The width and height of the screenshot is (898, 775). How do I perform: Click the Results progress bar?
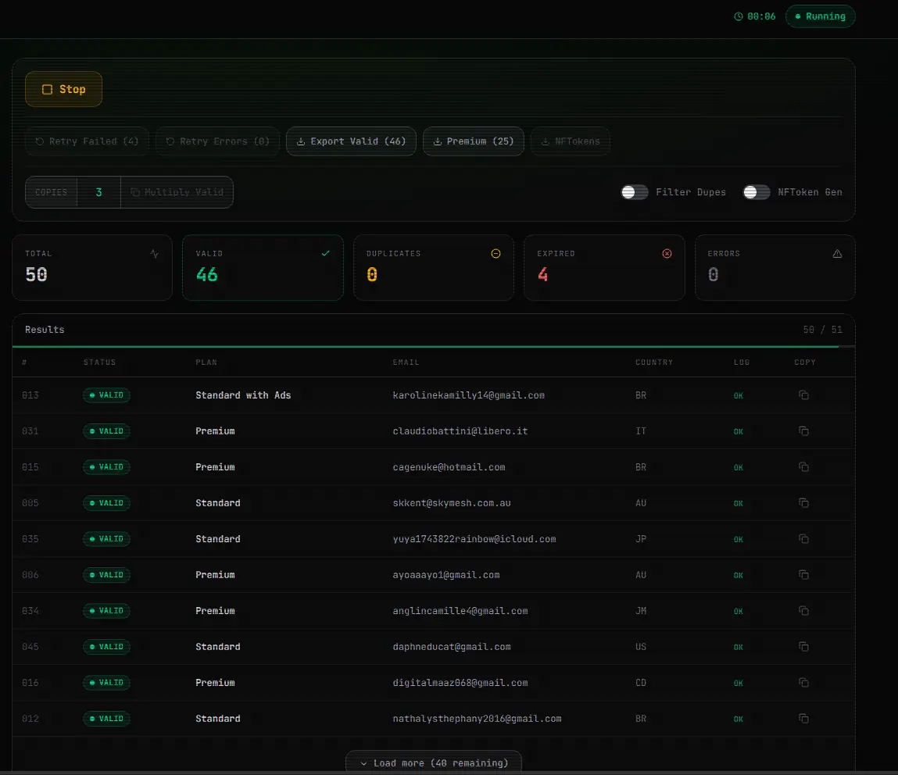pos(434,346)
